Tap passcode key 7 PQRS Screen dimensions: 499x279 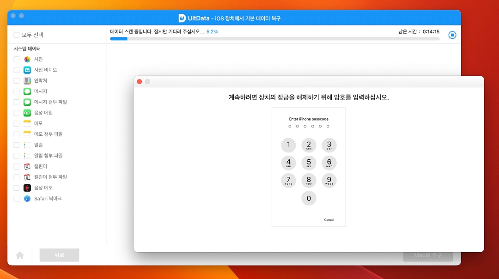click(x=288, y=180)
